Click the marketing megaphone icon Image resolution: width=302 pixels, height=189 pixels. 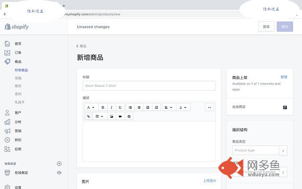pos(8,131)
